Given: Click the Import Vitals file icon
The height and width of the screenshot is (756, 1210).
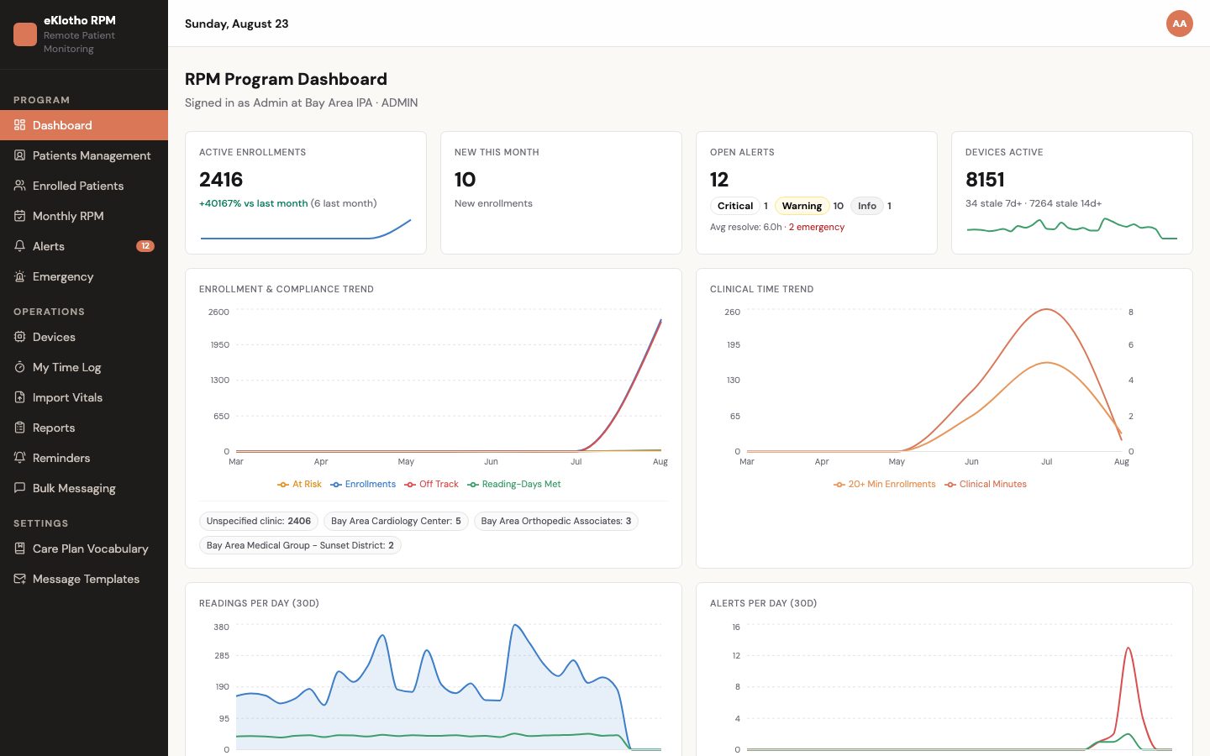Looking at the screenshot, I should [19, 397].
